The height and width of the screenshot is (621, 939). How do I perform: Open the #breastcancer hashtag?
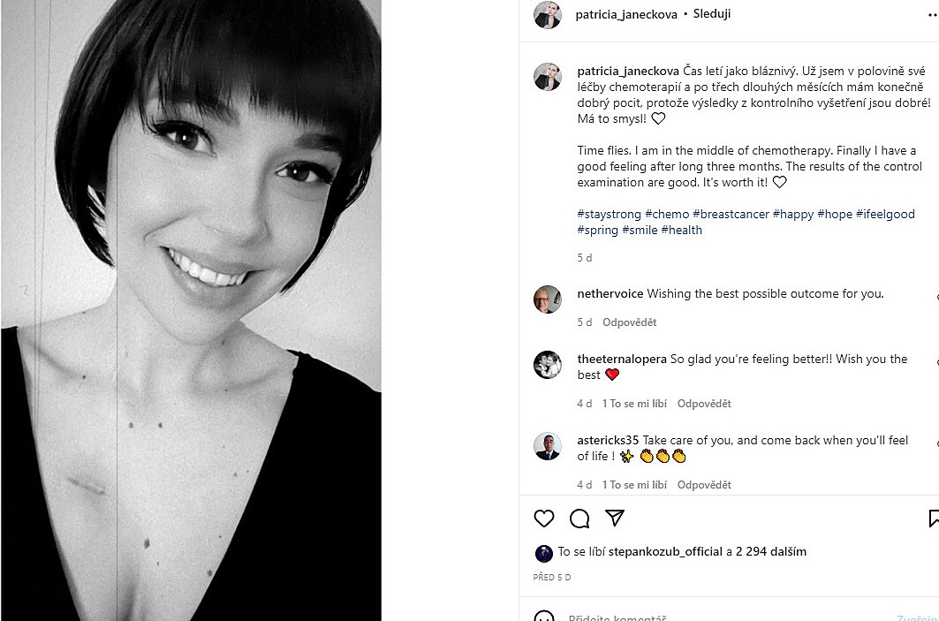click(x=731, y=215)
